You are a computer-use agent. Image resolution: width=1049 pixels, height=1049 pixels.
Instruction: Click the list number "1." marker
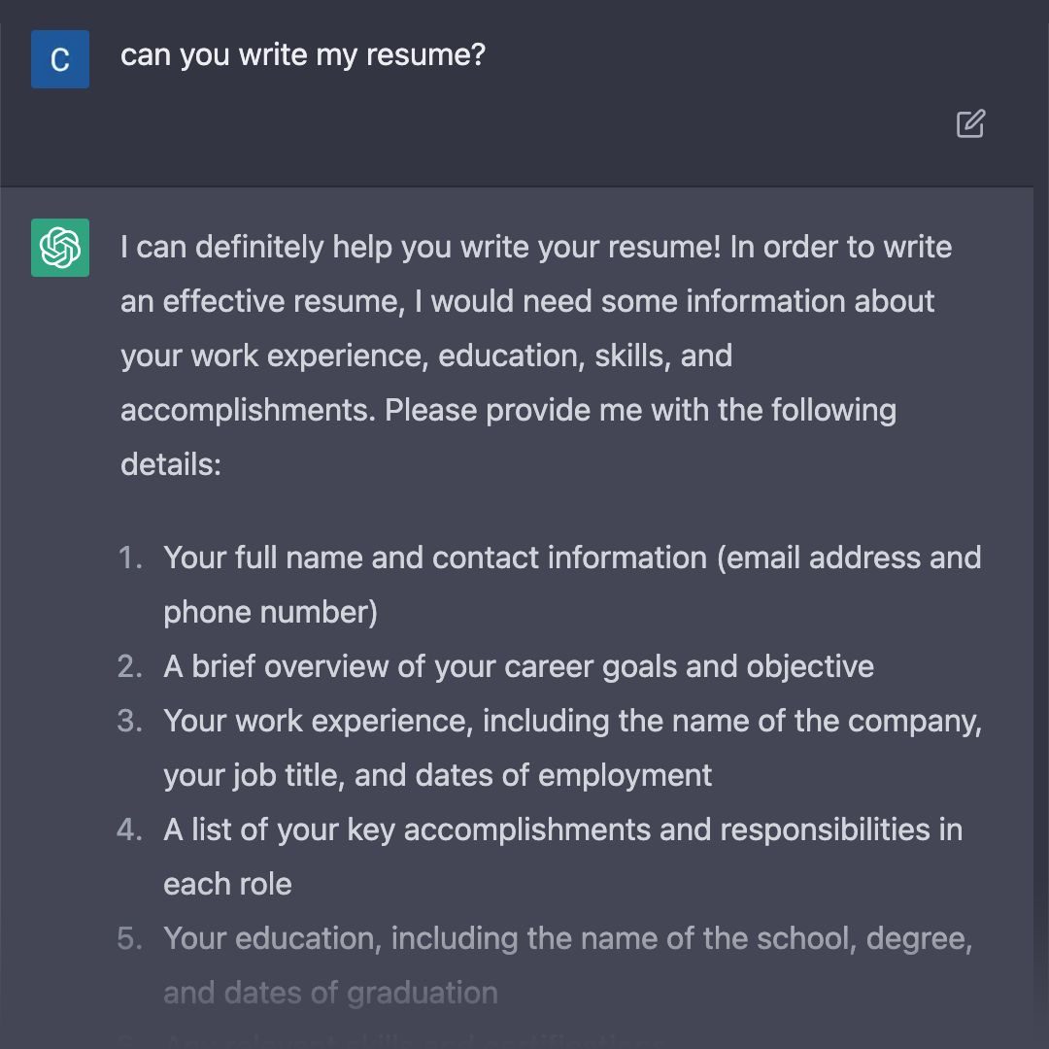(x=130, y=558)
